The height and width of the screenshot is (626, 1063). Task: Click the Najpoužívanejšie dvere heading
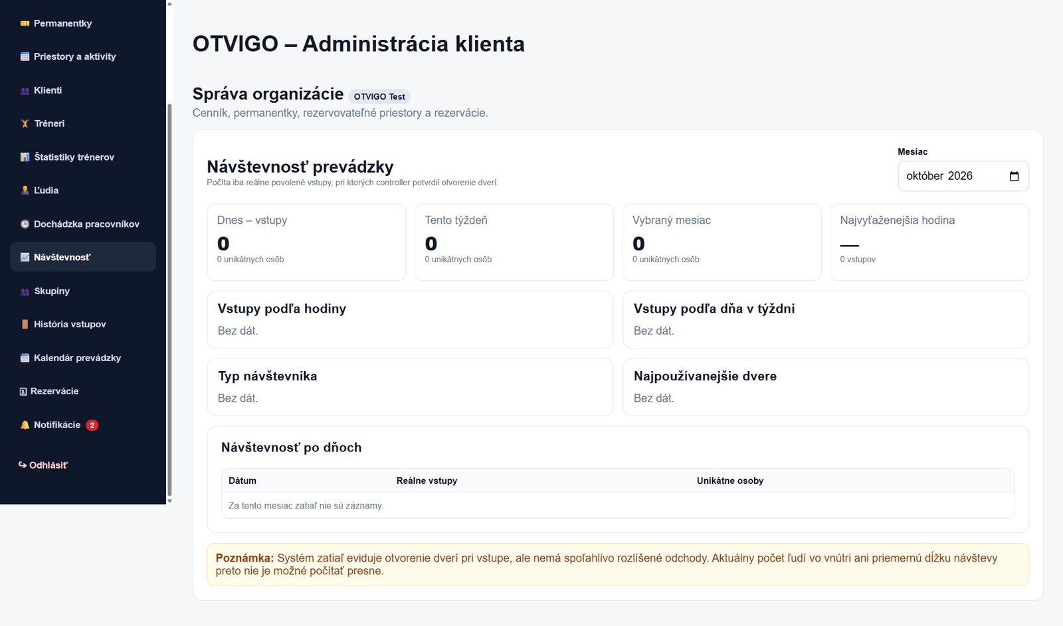point(705,376)
